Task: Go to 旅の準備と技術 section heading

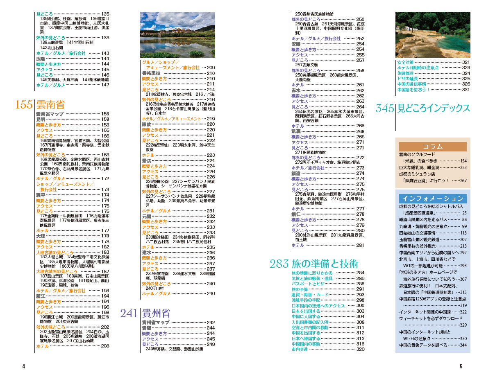Action: pos(325,263)
